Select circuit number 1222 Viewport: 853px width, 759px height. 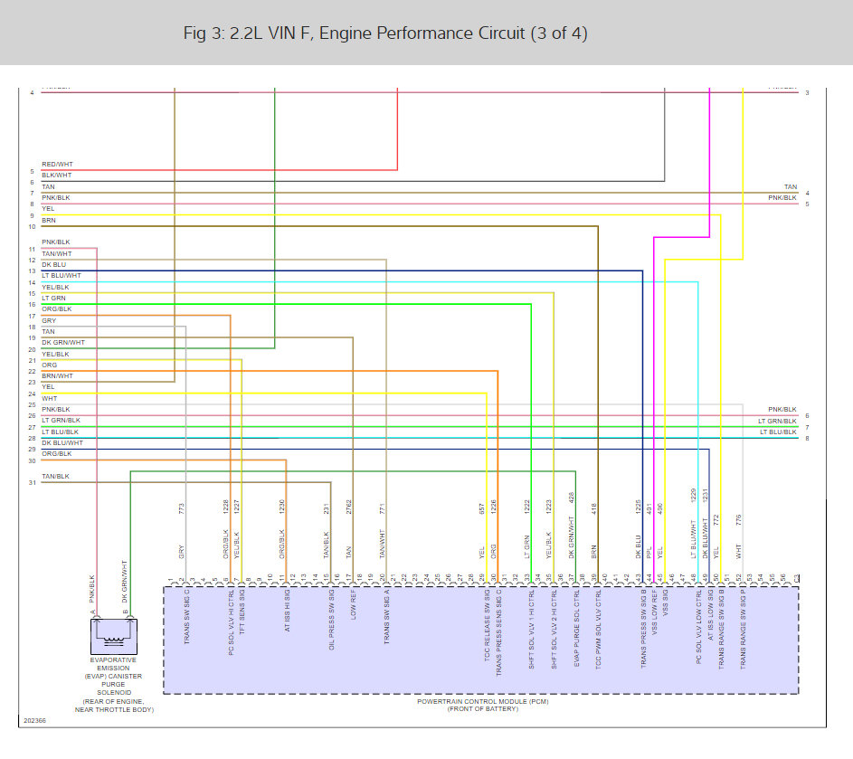pyautogui.click(x=526, y=507)
